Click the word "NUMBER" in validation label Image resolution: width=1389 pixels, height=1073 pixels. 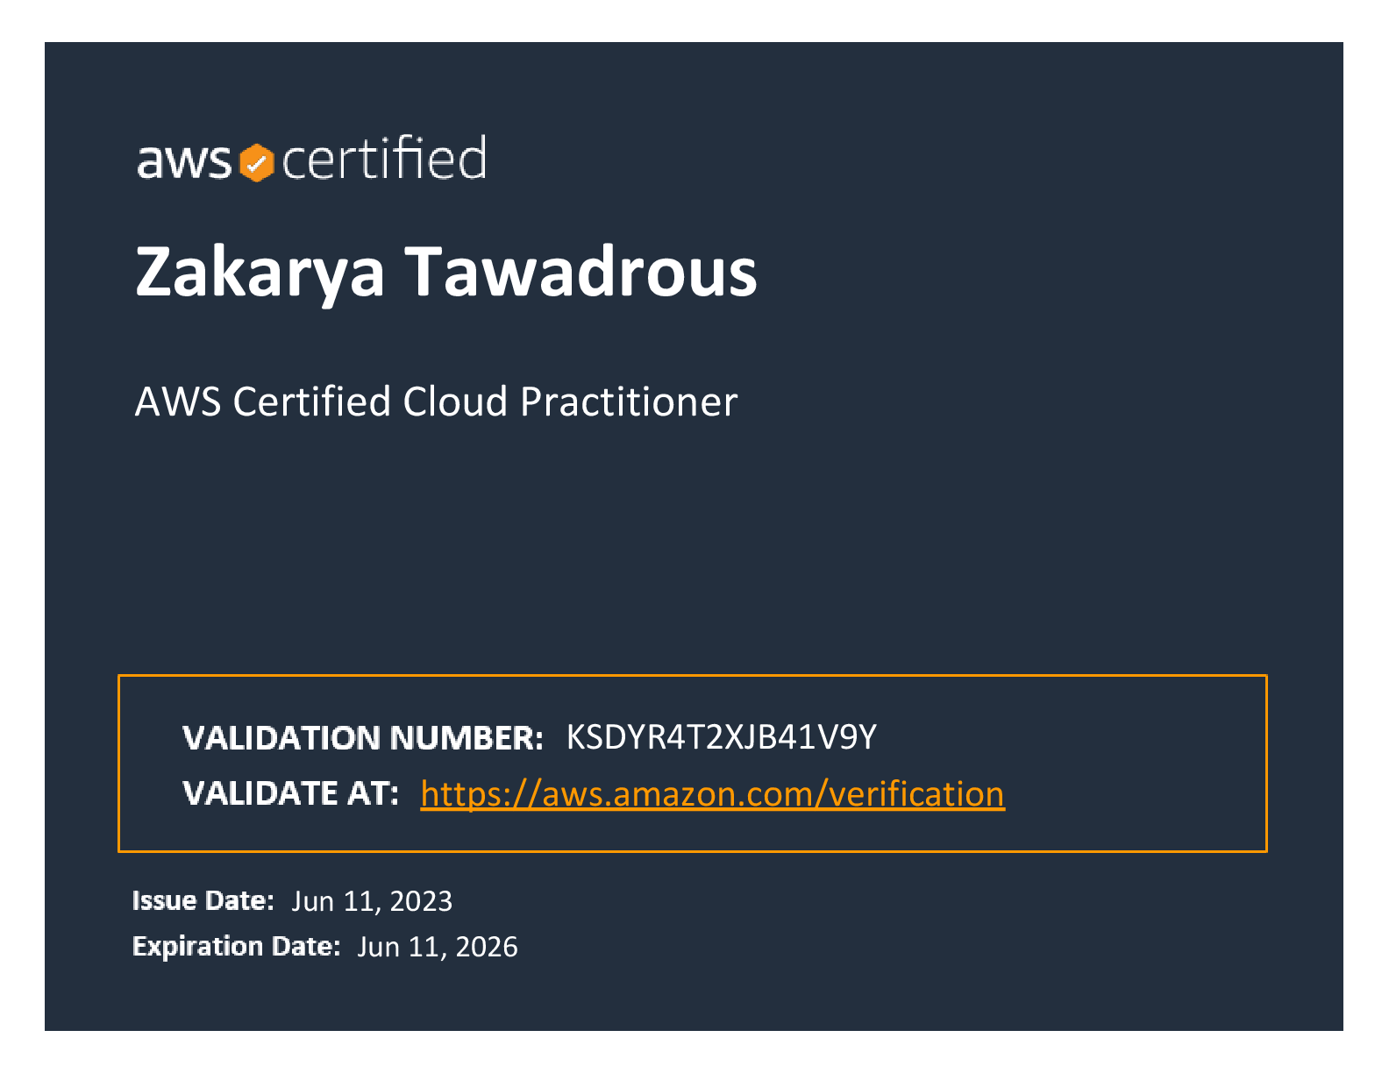[467, 738]
